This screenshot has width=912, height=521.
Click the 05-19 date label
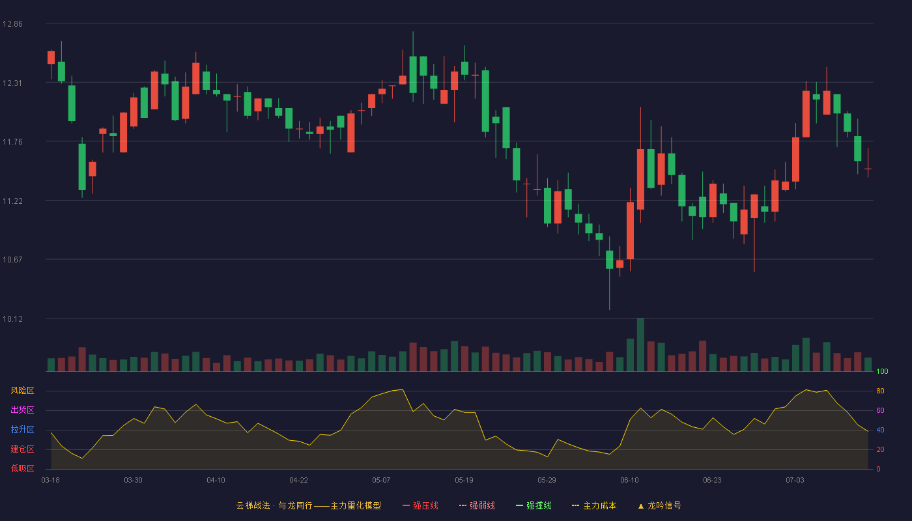464,480
